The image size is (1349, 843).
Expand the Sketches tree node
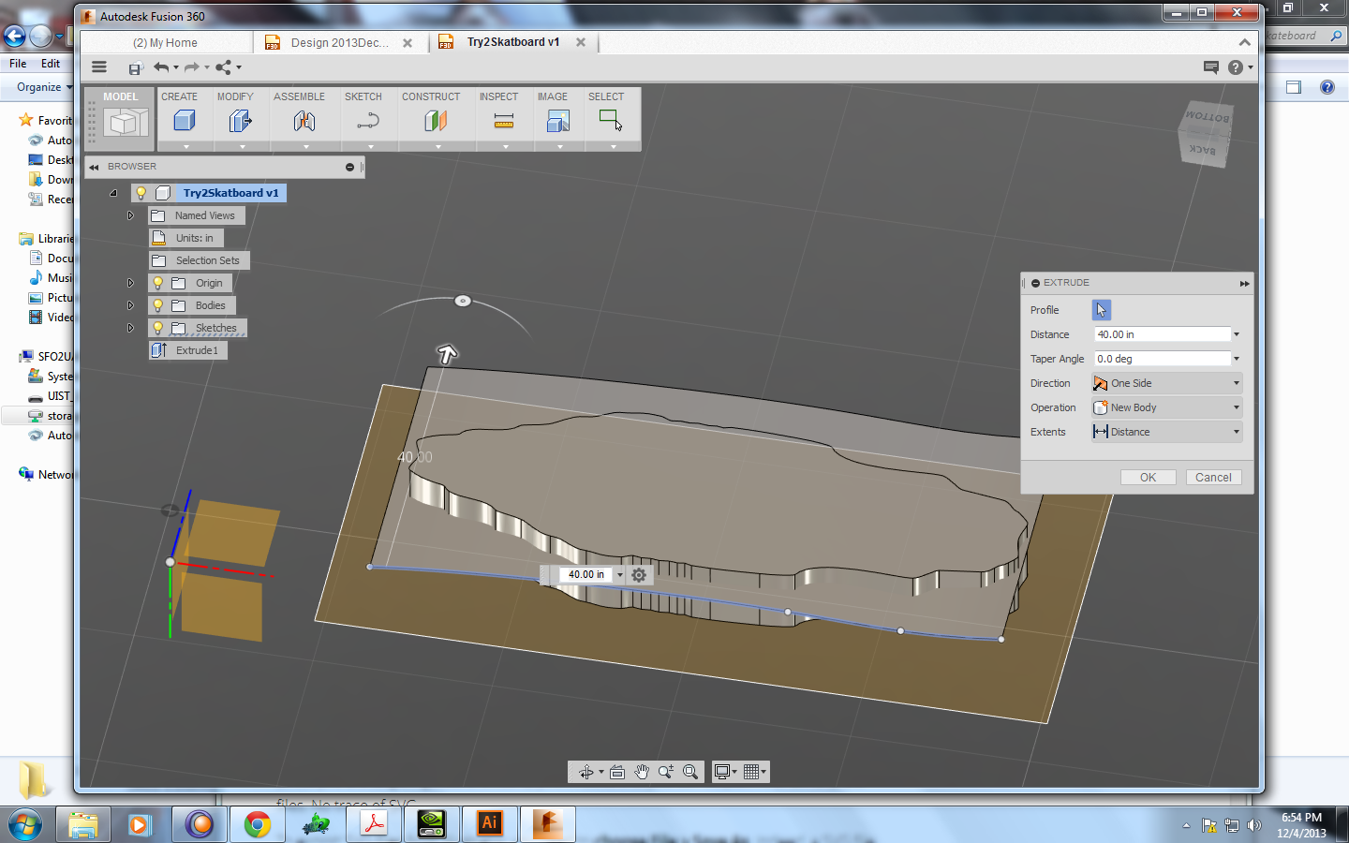coord(130,328)
